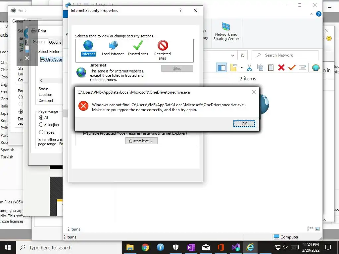Click the orange checkmark Rename icon
The height and width of the screenshot is (254, 339).
coord(292,67)
